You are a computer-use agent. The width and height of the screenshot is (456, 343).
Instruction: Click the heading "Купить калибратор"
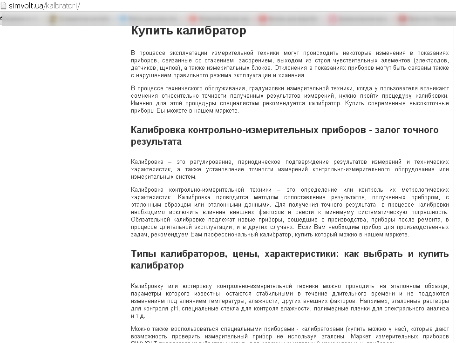[x=189, y=31]
